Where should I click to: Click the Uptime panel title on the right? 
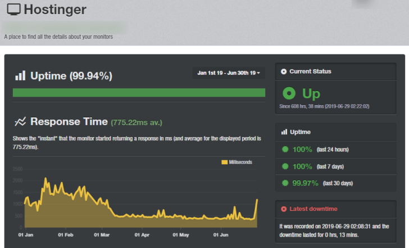coord(300,132)
